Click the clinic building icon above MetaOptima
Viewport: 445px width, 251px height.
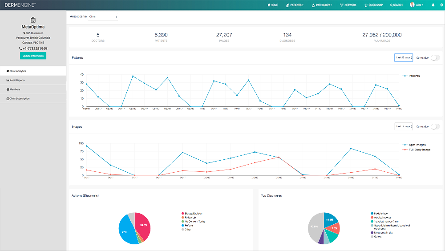[33, 20]
